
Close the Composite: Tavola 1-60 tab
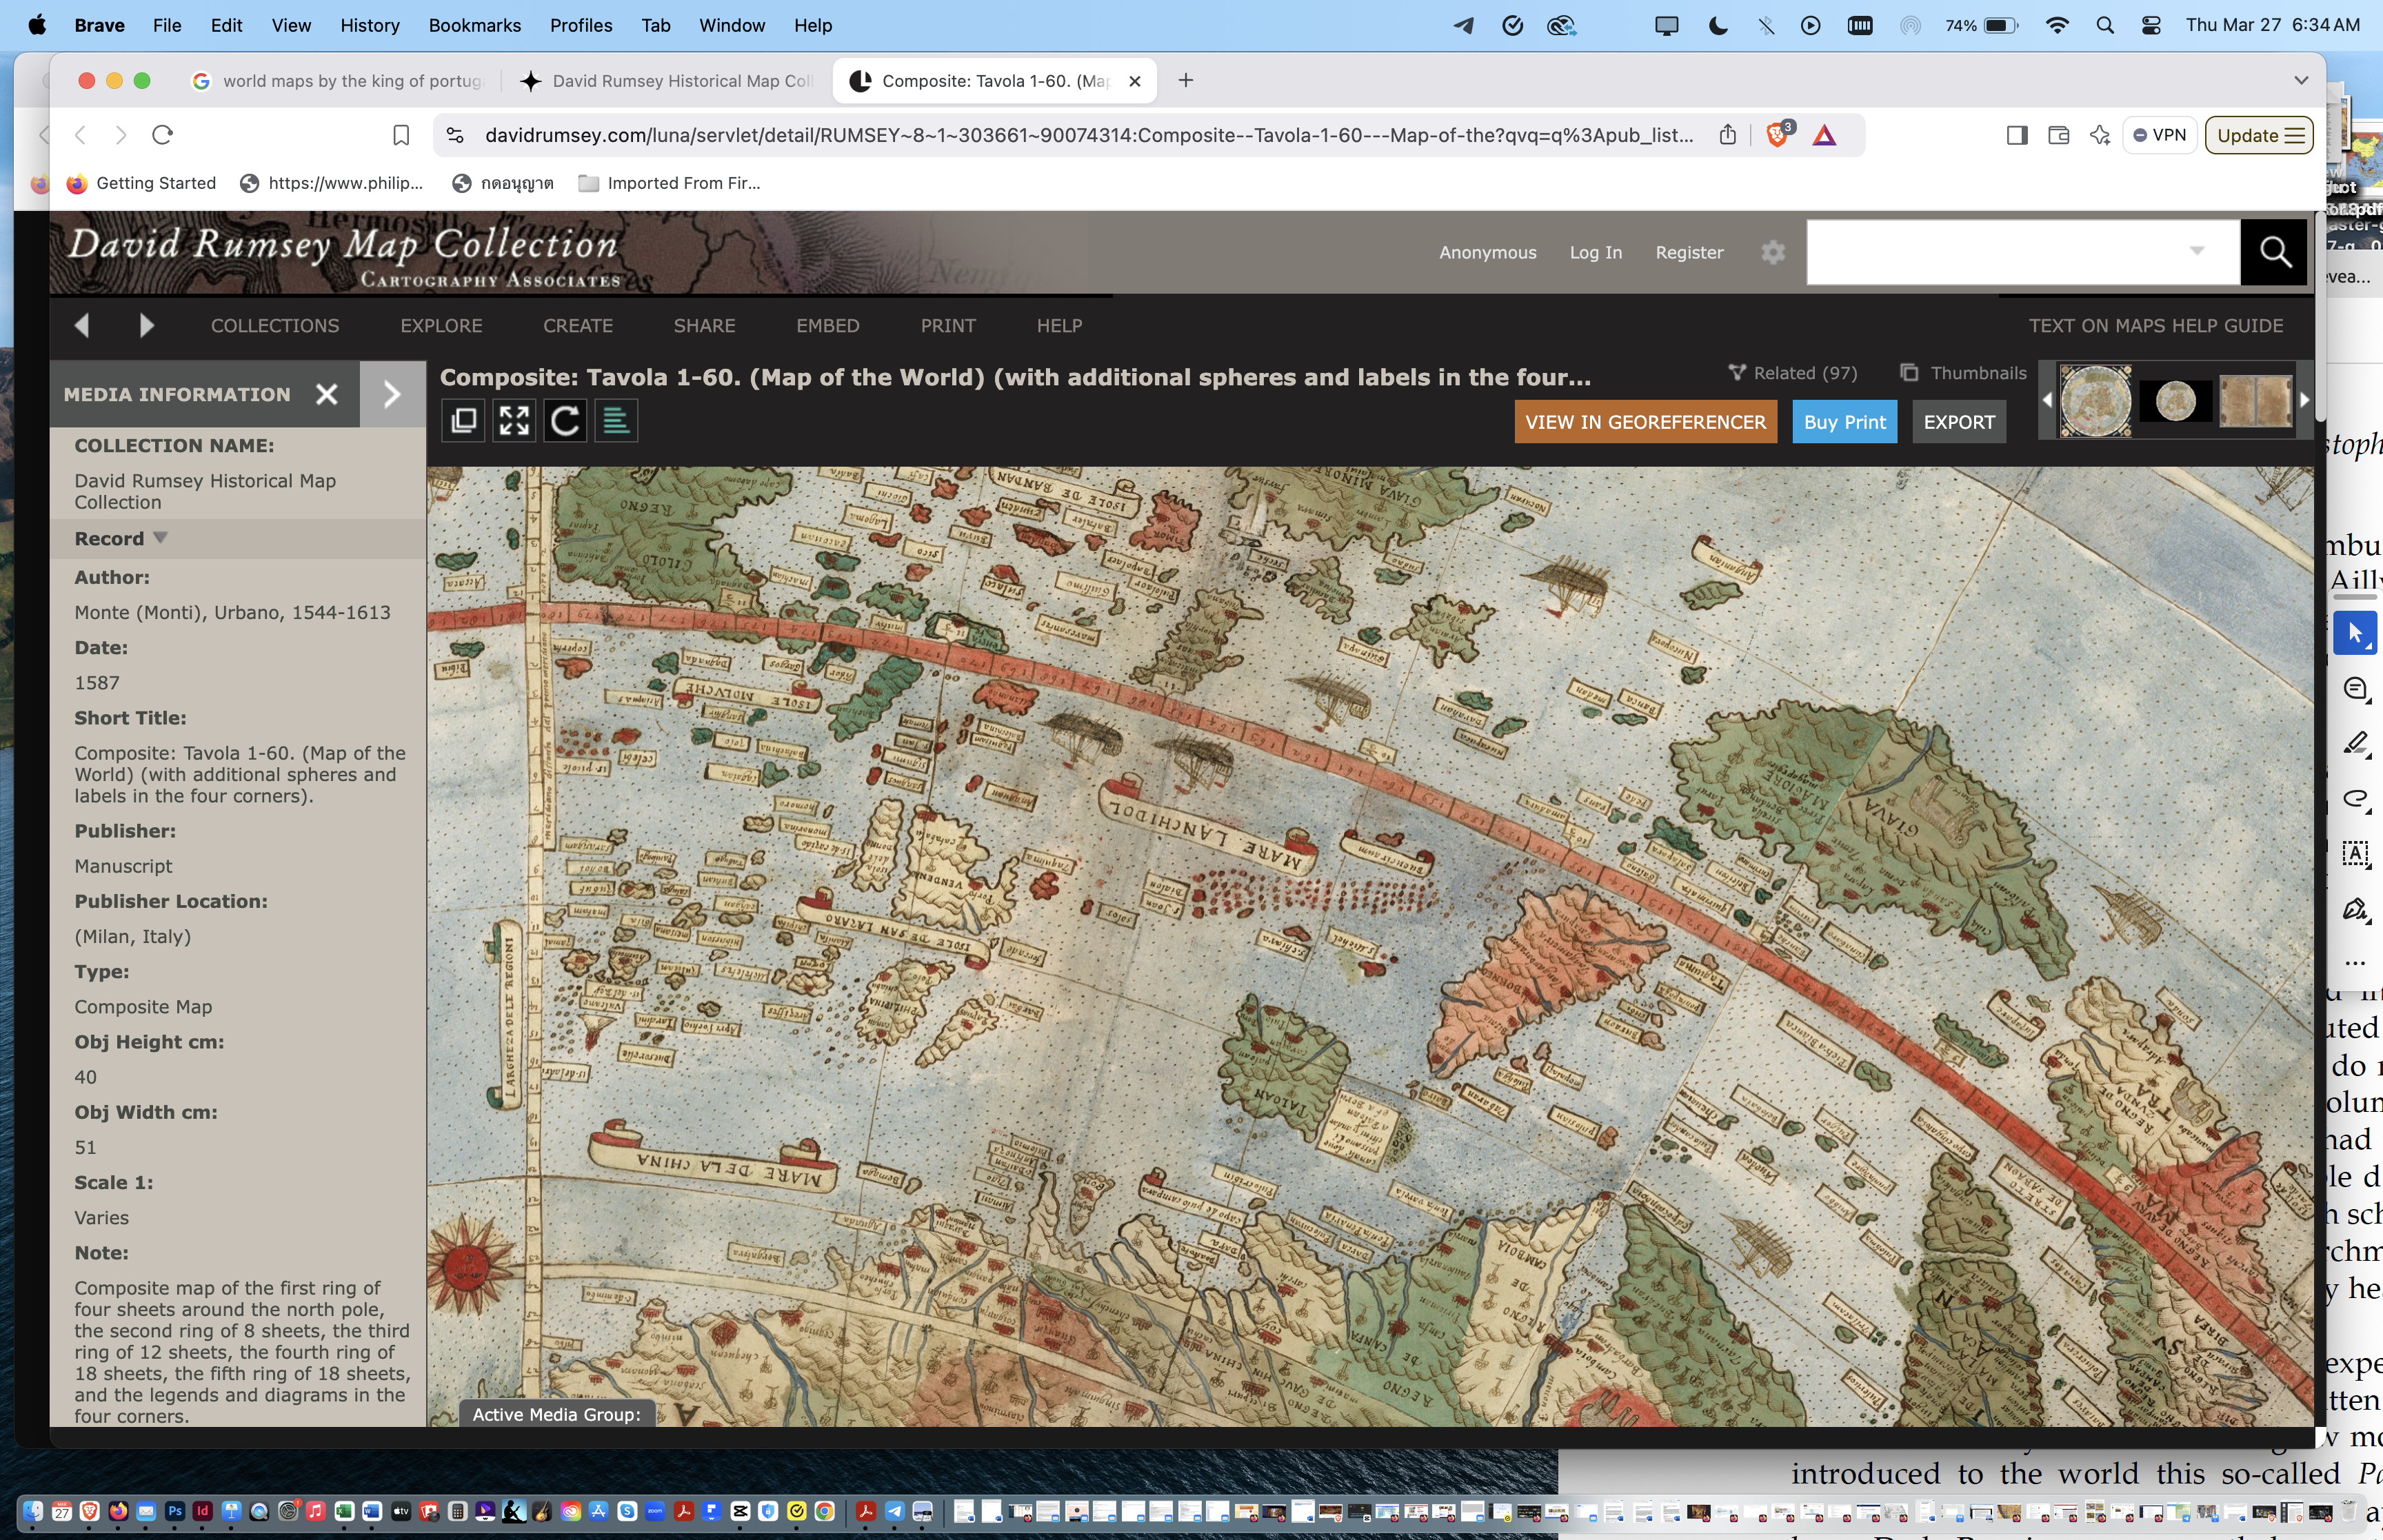tap(1135, 81)
